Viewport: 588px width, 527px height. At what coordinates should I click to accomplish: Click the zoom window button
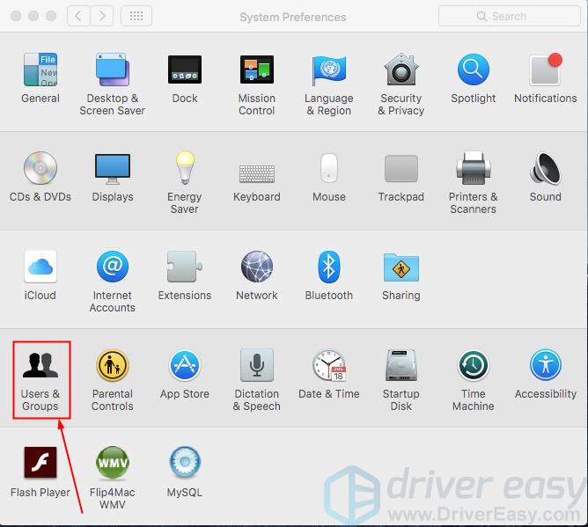[51, 16]
